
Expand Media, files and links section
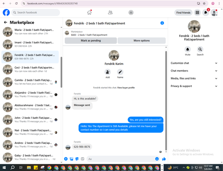(194, 79)
